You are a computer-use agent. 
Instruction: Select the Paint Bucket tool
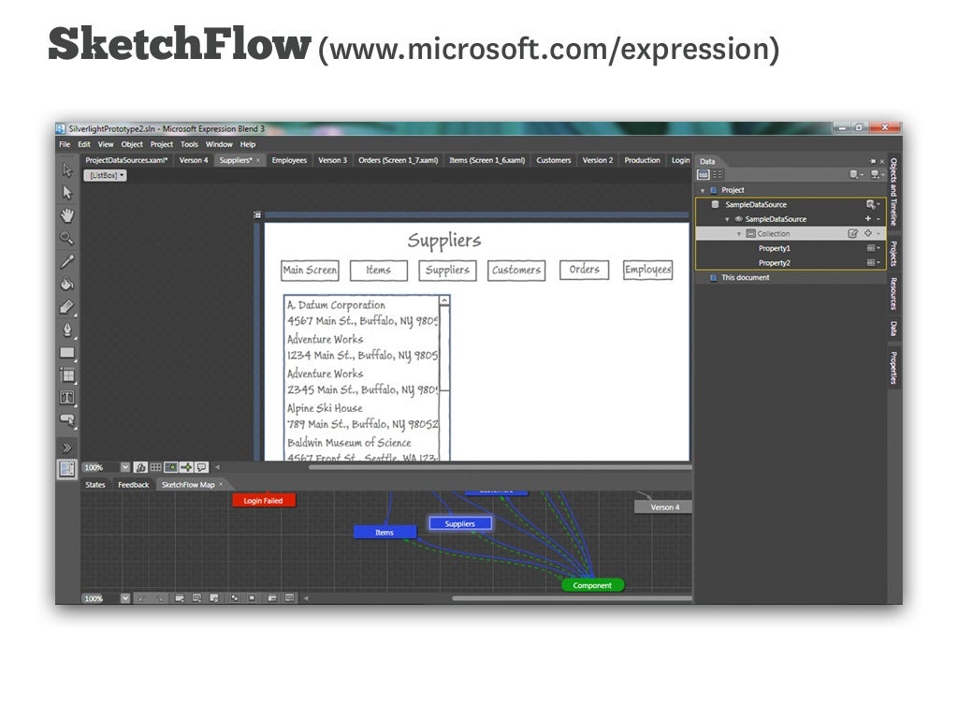(67, 284)
